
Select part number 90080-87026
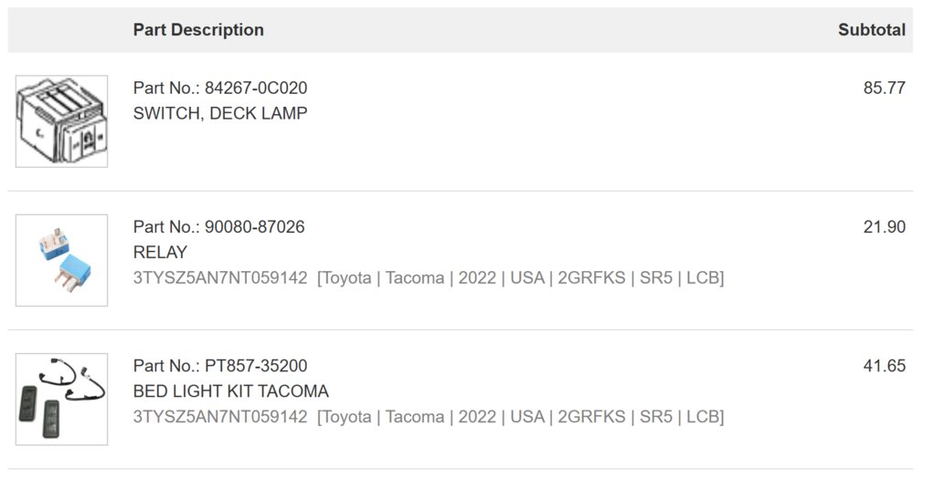[254, 226]
